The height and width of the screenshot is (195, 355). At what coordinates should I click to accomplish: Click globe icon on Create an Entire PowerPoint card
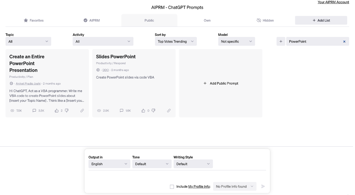point(11,83)
